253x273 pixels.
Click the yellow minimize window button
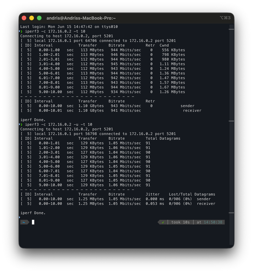pyautogui.click(x=32, y=18)
